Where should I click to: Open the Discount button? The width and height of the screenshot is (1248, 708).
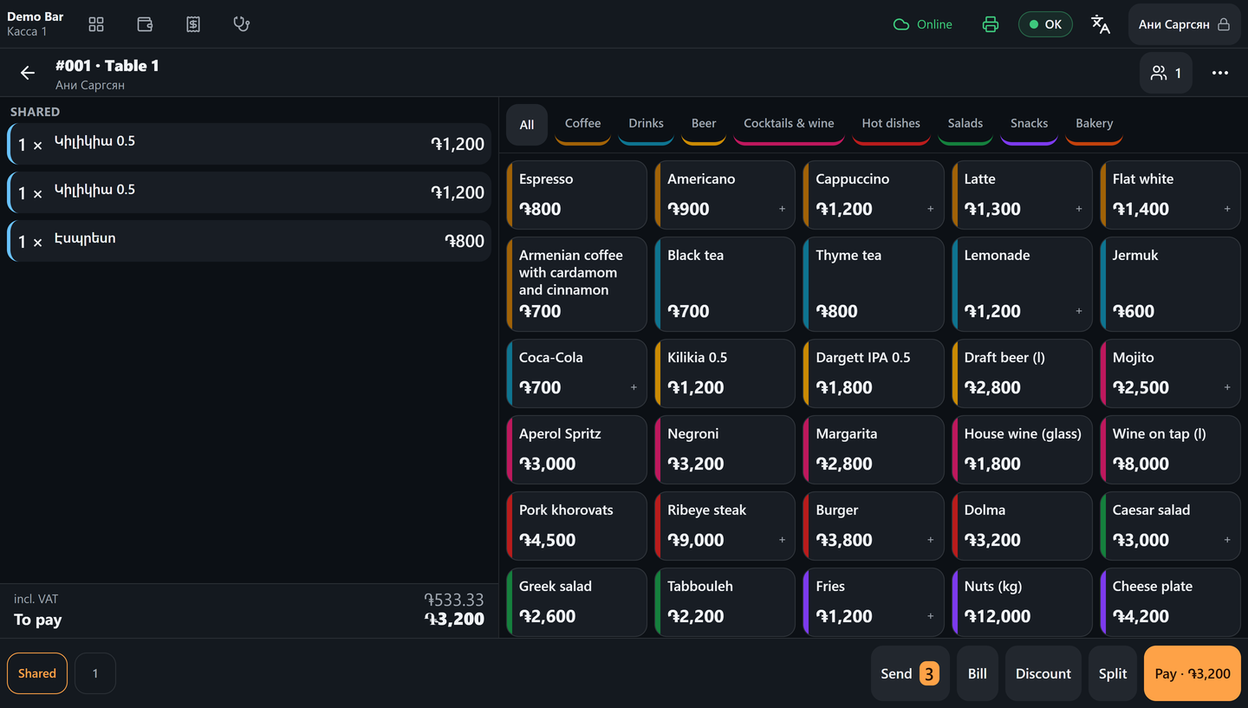pos(1043,673)
